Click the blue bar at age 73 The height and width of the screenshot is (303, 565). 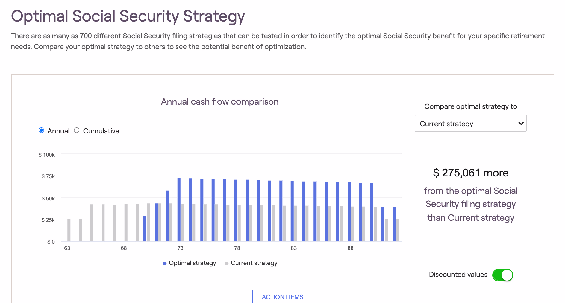click(x=179, y=209)
